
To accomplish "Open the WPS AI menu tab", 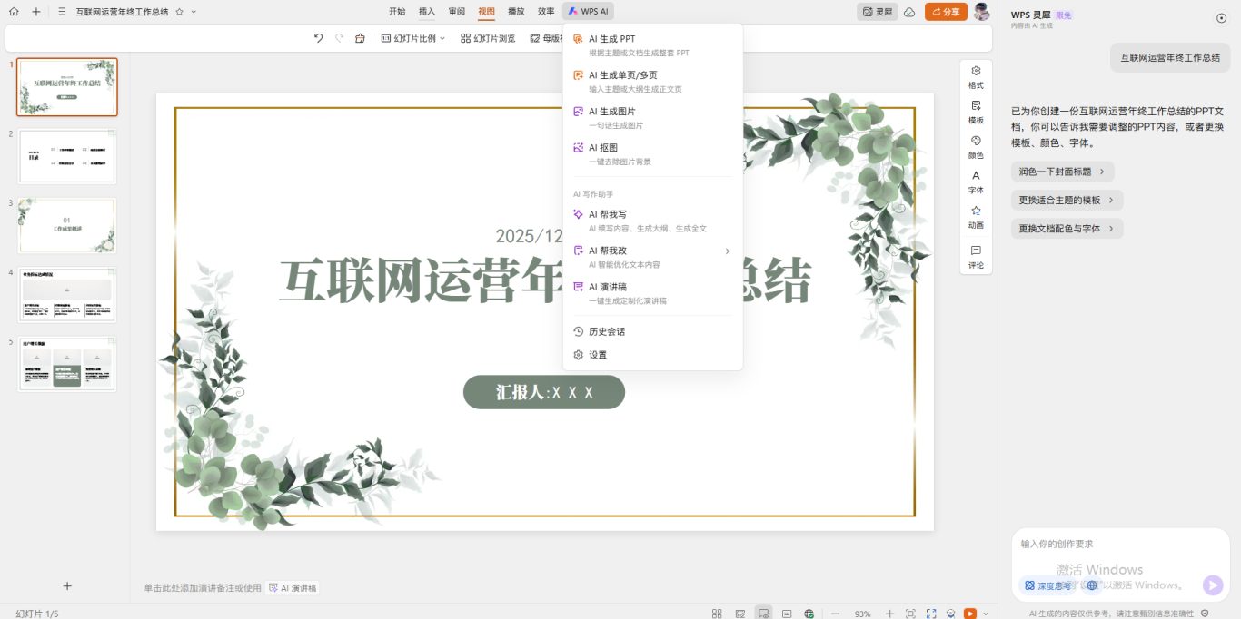I will pos(588,11).
